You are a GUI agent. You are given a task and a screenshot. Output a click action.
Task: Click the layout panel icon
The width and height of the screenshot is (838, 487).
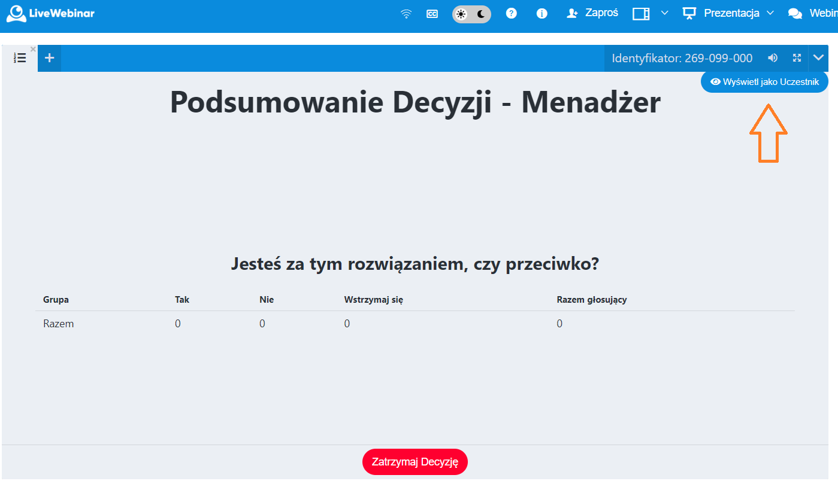click(641, 14)
